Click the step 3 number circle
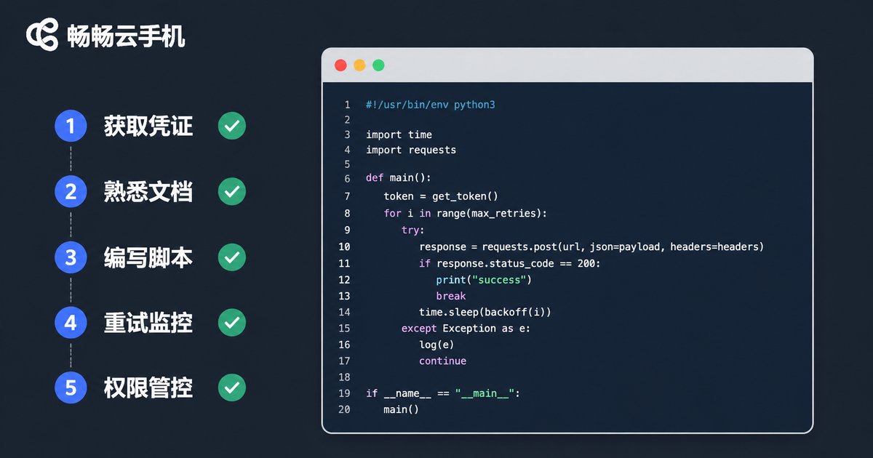Viewport: 873px width, 458px height. [71, 257]
